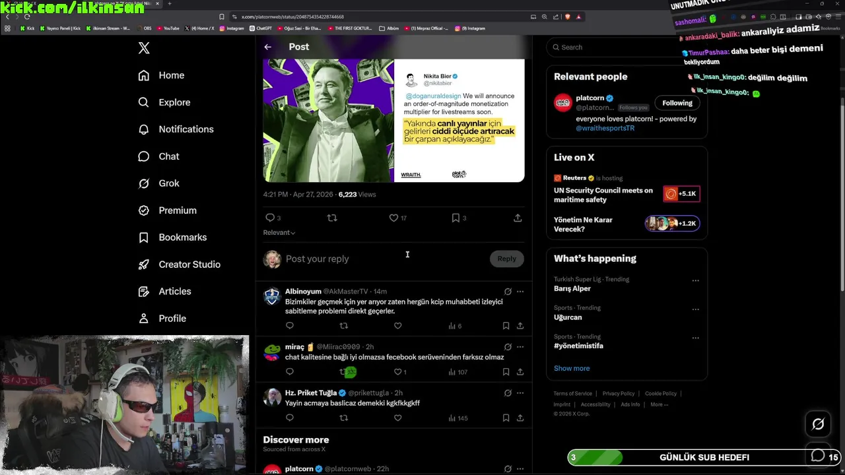
Task: Bookmark miraç's reply
Action: (x=506, y=372)
